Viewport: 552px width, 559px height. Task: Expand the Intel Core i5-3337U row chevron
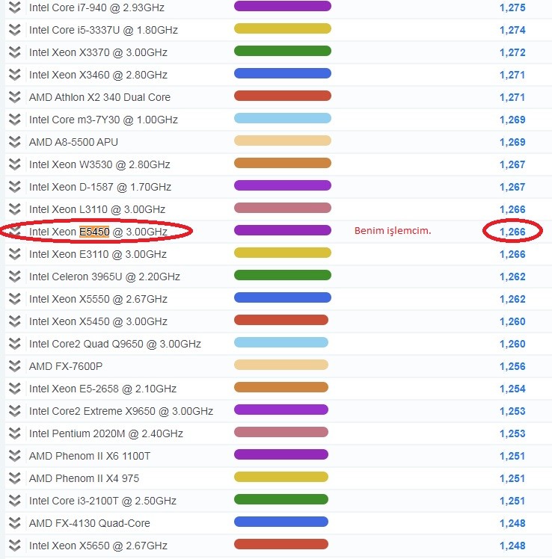[x=15, y=30]
